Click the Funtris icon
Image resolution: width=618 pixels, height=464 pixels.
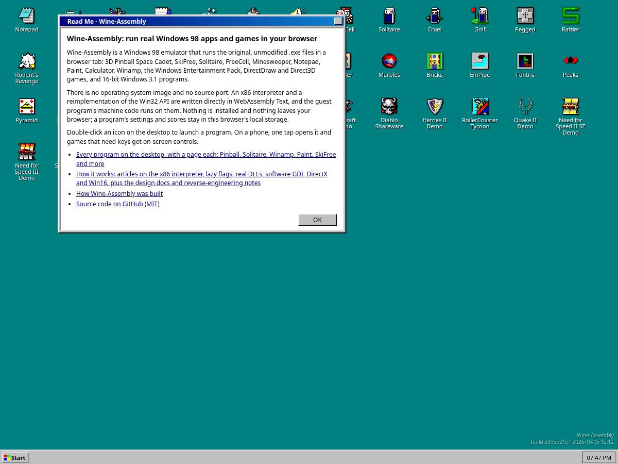click(525, 65)
